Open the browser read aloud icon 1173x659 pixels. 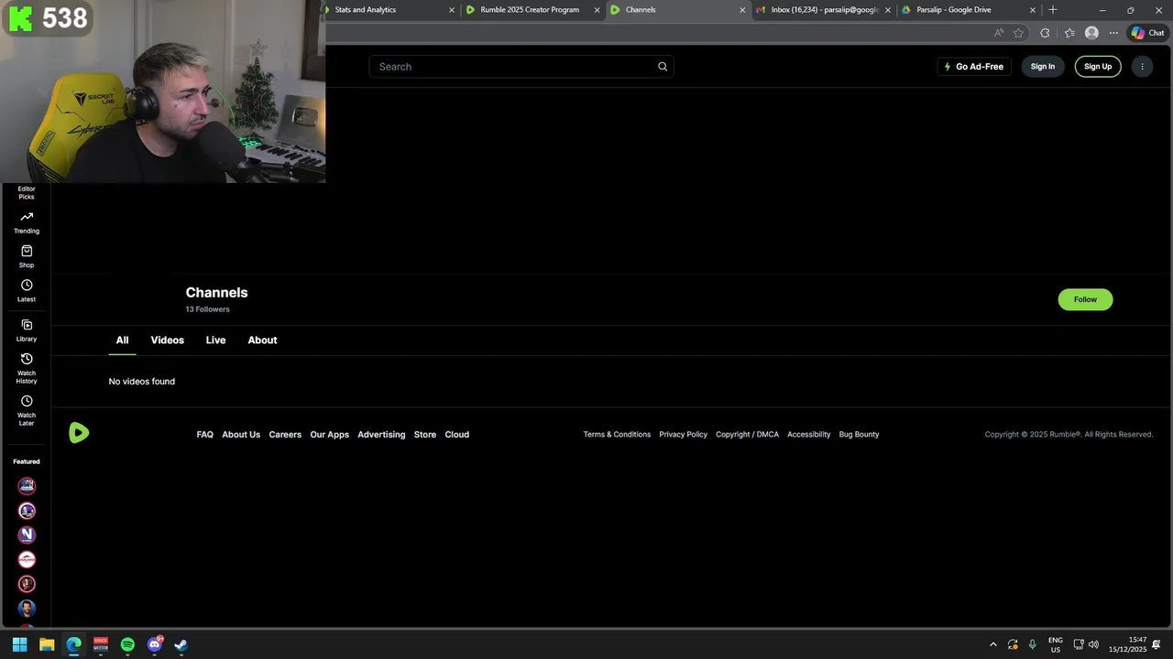tap(999, 33)
